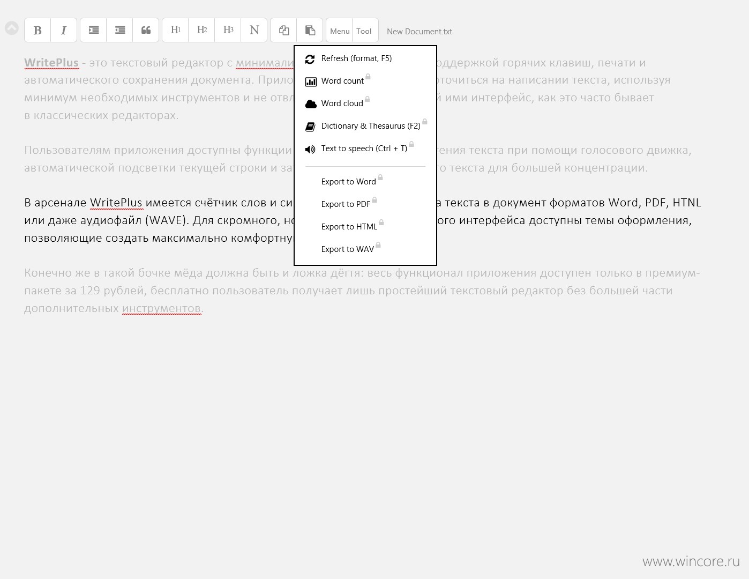Viewport: 749px width, 579px height.
Task: Open Dictionary & Thesaurus (F2)
Action: pyautogui.click(x=365, y=126)
